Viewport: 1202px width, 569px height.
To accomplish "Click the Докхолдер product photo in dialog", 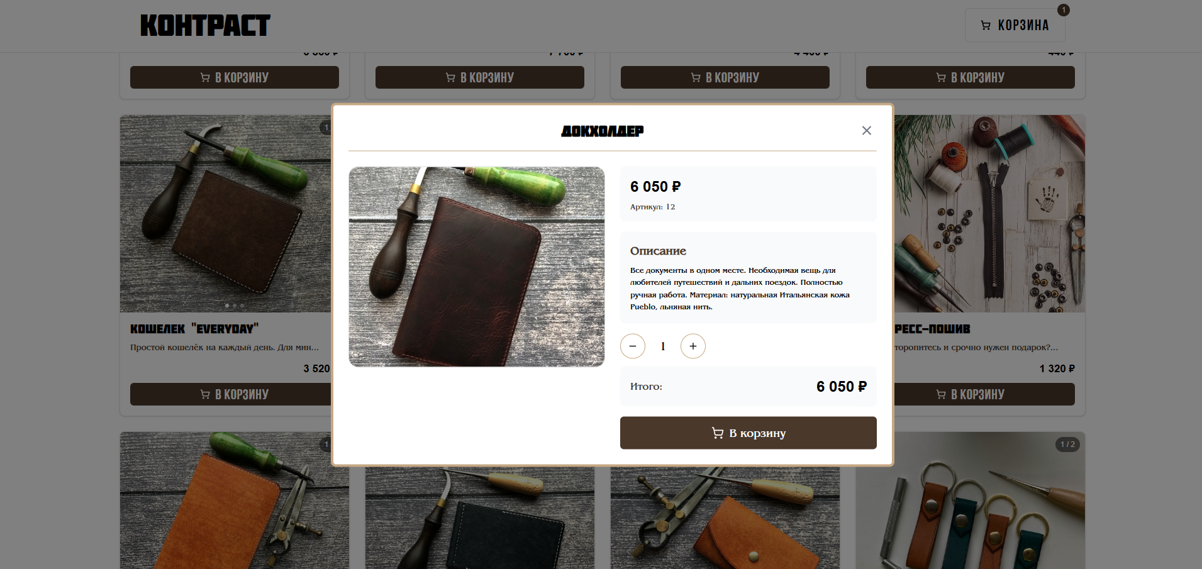I will (x=477, y=267).
